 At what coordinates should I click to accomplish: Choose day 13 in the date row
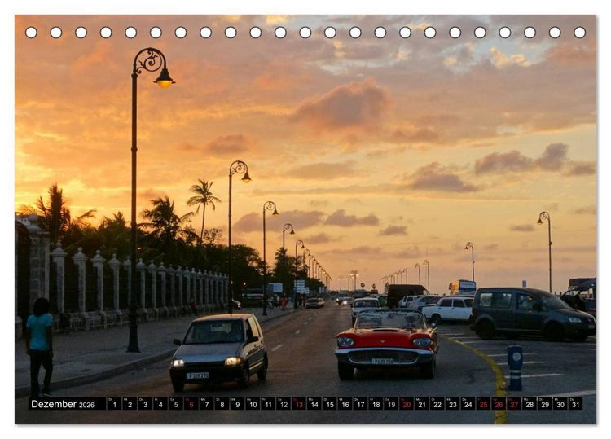tap(299, 404)
